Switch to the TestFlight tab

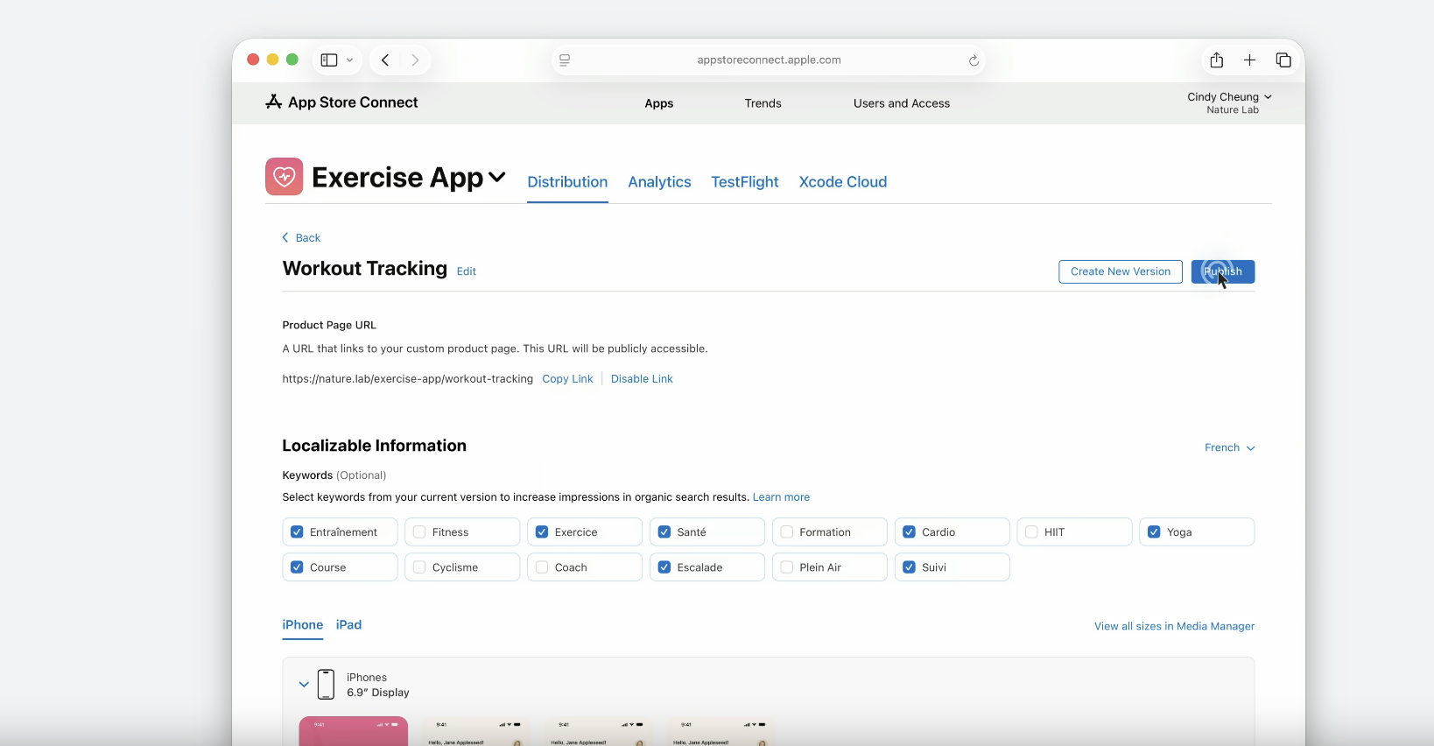[x=745, y=182]
